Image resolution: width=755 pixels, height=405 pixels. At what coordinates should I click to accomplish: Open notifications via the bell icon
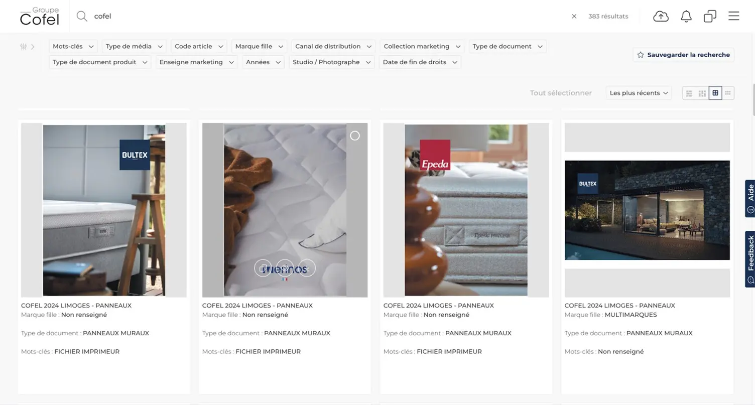(x=686, y=16)
